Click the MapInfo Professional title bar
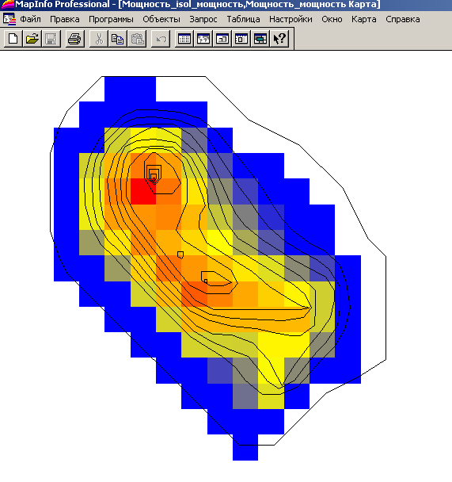The image size is (452, 482). coord(226,5)
